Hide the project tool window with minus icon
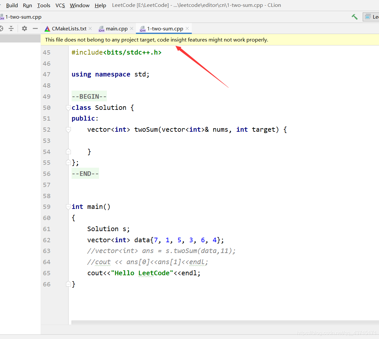 tap(35, 29)
